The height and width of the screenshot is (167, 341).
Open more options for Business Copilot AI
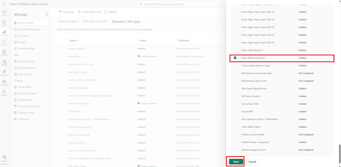(128, 49)
